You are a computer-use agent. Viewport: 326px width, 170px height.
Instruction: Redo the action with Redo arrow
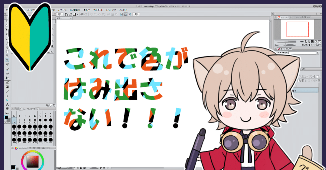pyautogui.click(x=86, y=14)
